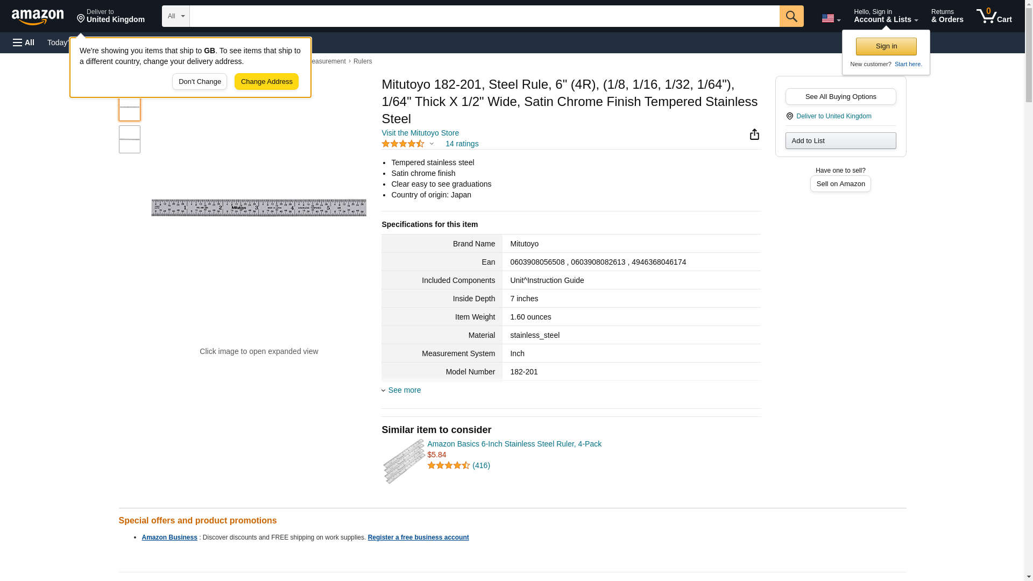
Task: Click Add to List button
Action: click(x=840, y=141)
